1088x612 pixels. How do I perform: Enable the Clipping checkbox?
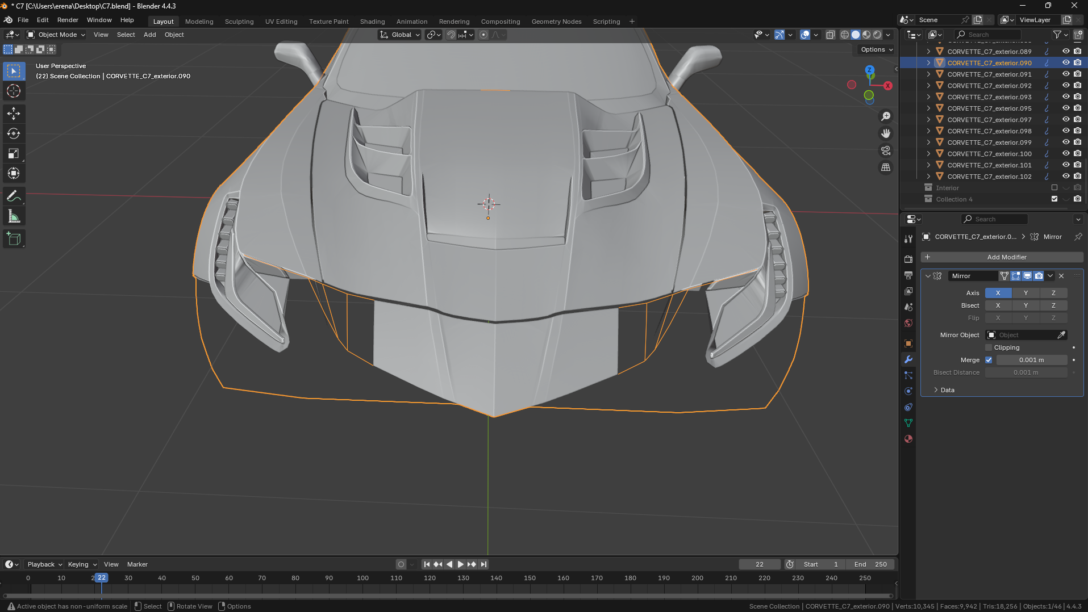(x=989, y=347)
